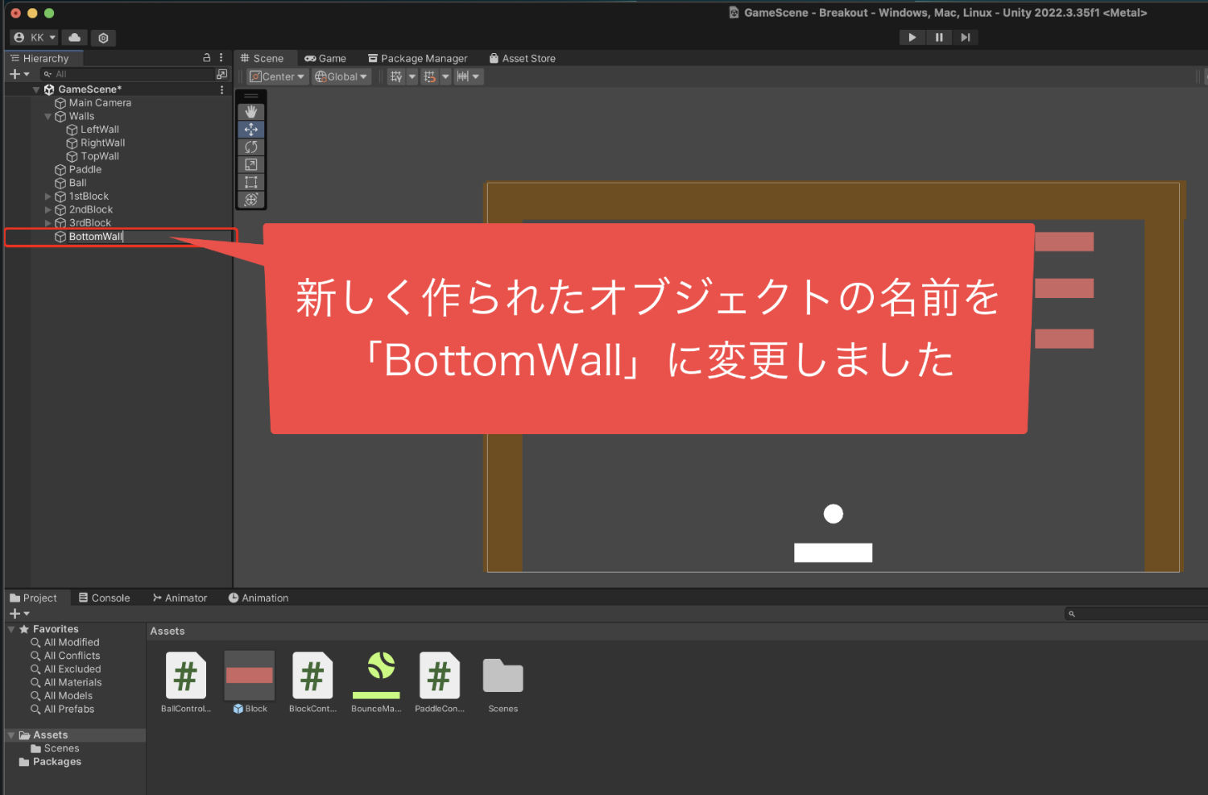This screenshot has height=795, width=1208.
Task: Toggle grid visibility icon
Action: (x=395, y=77)
